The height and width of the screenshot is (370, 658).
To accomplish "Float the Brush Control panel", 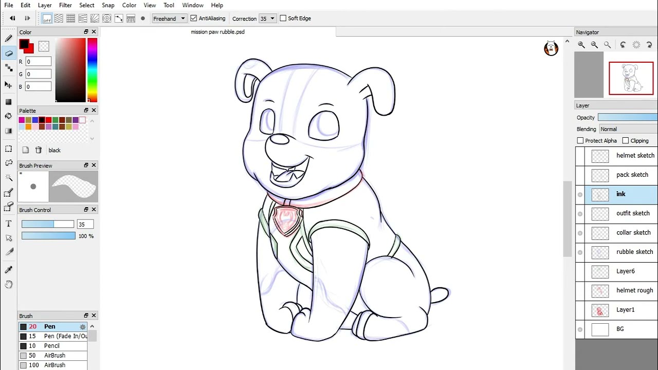I will coord(86,210).
